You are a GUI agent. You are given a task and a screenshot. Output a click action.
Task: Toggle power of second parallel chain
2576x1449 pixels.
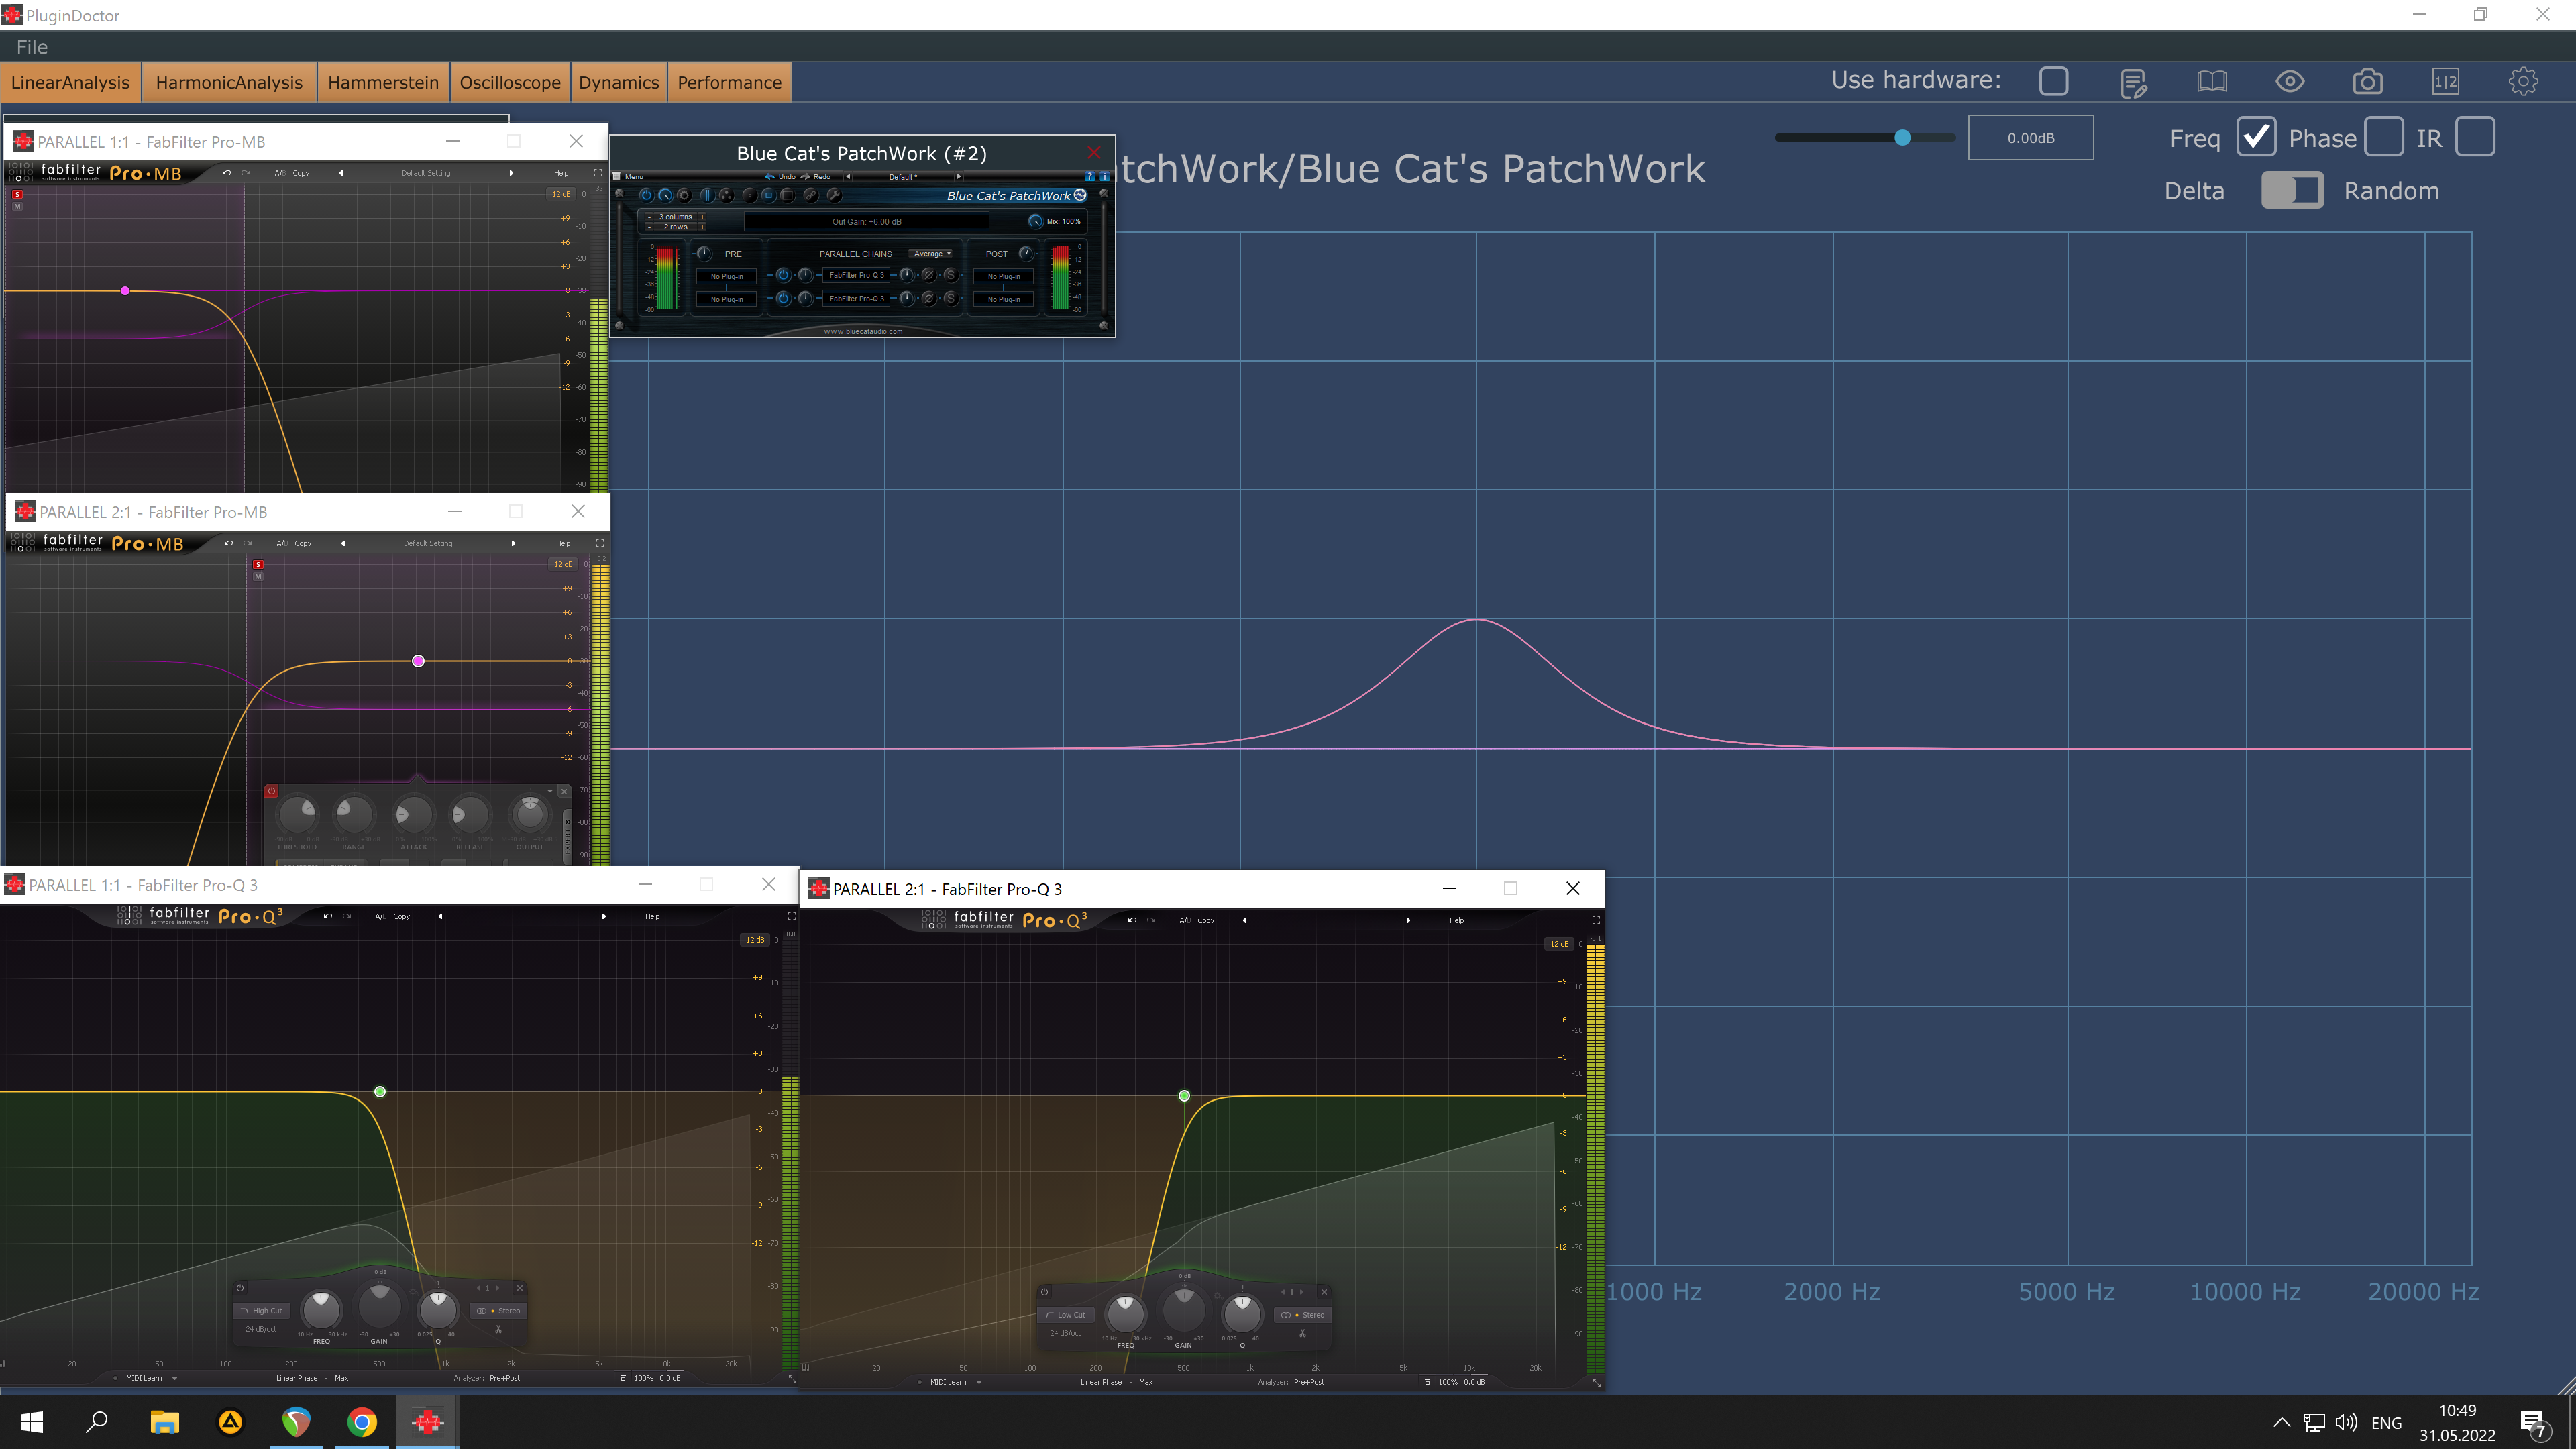click(x=784, y=299)
